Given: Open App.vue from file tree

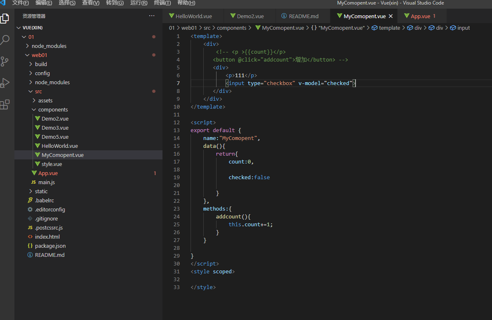Looking at the screenshot, I should pos(48,173).
